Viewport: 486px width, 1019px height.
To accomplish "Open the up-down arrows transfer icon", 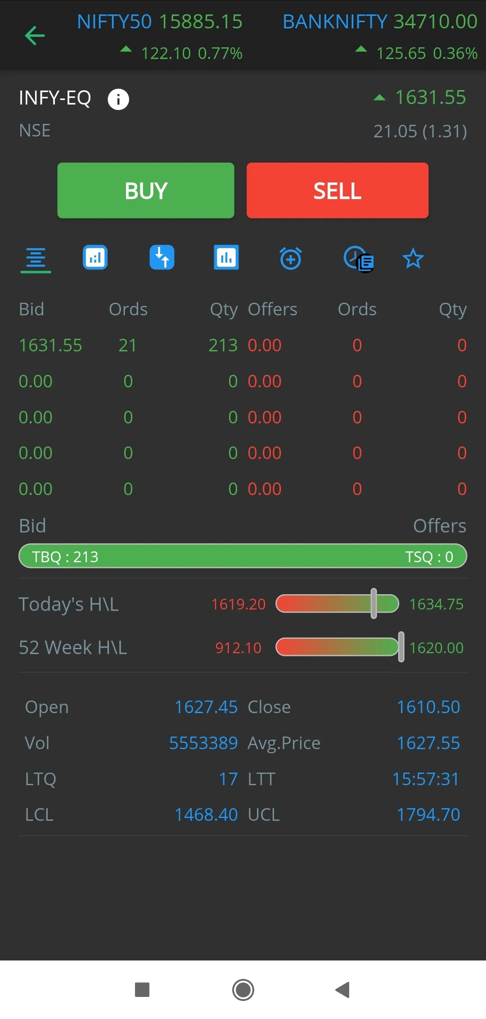I will [162, 258].
